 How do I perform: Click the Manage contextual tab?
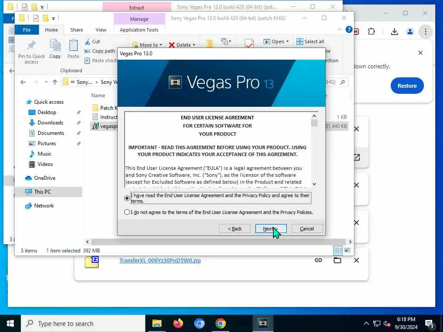point(139,19)
